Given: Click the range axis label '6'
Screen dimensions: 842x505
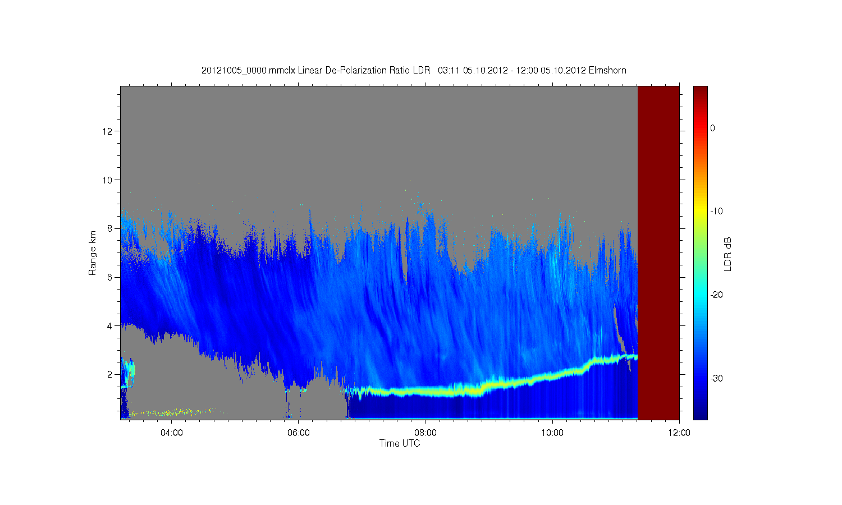Looking at the screenshot, I should tap(111, 277).
